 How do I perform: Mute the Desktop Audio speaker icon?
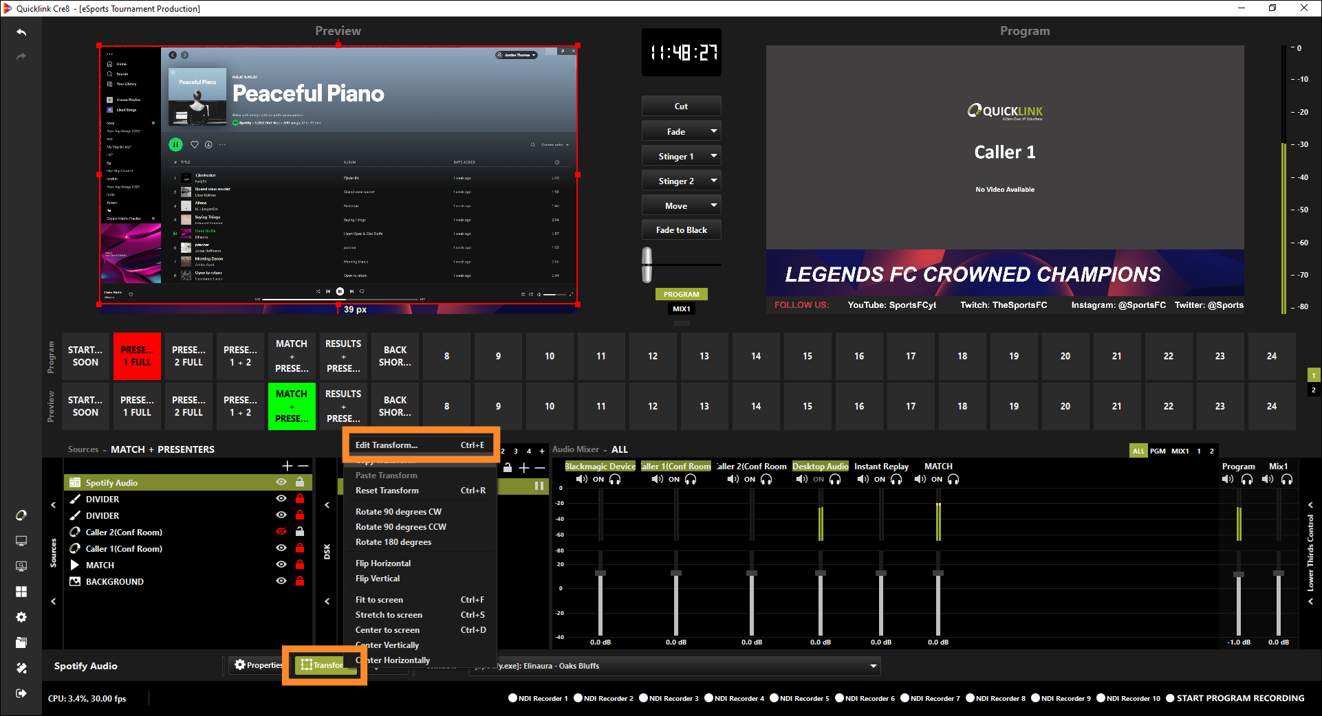point(801,480)
